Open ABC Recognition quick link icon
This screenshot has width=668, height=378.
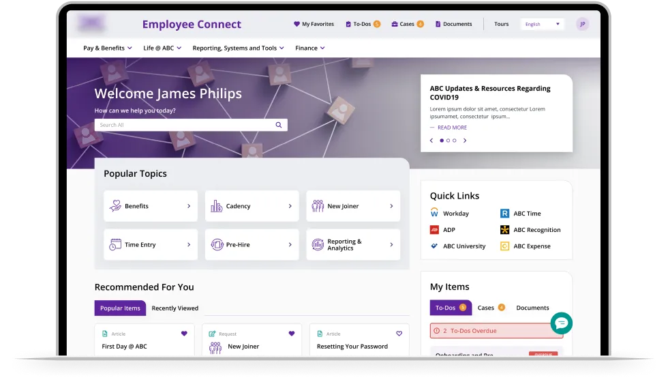coord(504,229)
